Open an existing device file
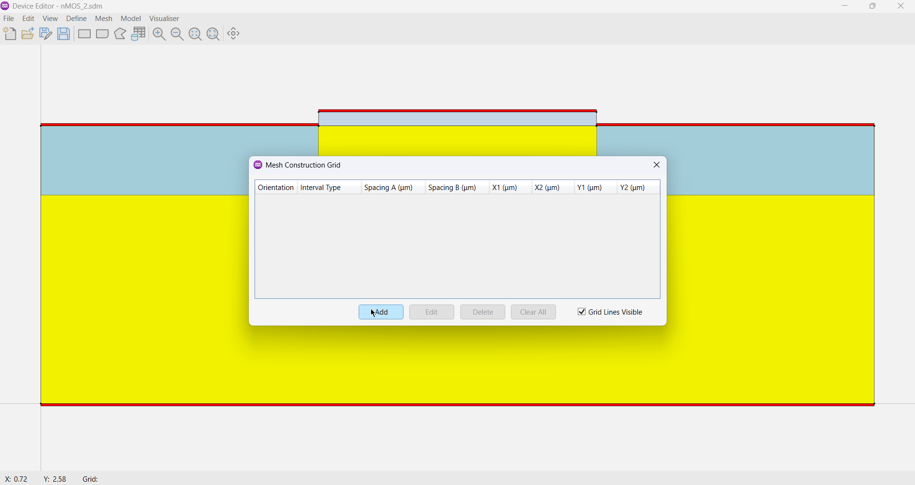 [x=28, y=34]
